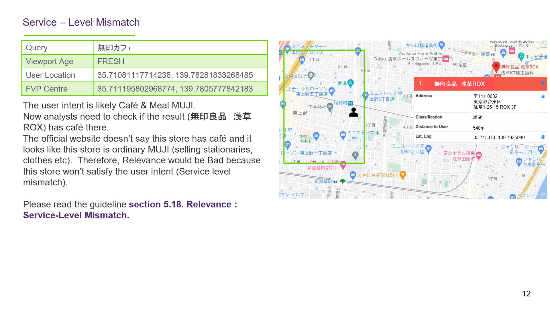Click the store pin beside the 4丁目 label
The image size is (550, 309).
pos(302,60)
